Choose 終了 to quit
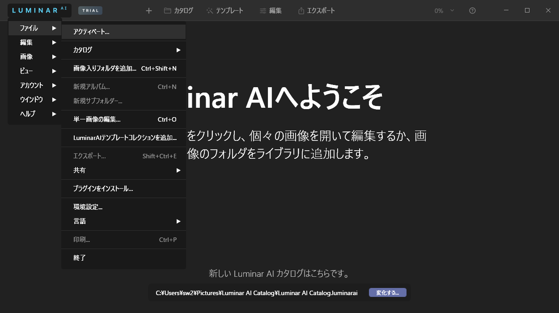559x313 pixels. pos(123,258)
